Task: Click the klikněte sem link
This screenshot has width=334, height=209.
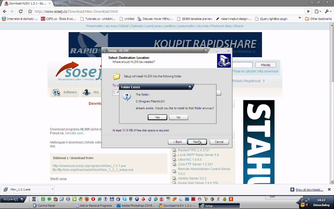Action: point(75,133)
